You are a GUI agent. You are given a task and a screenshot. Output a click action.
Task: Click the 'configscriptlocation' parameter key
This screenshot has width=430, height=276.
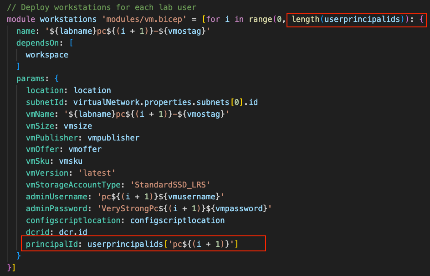73,220
